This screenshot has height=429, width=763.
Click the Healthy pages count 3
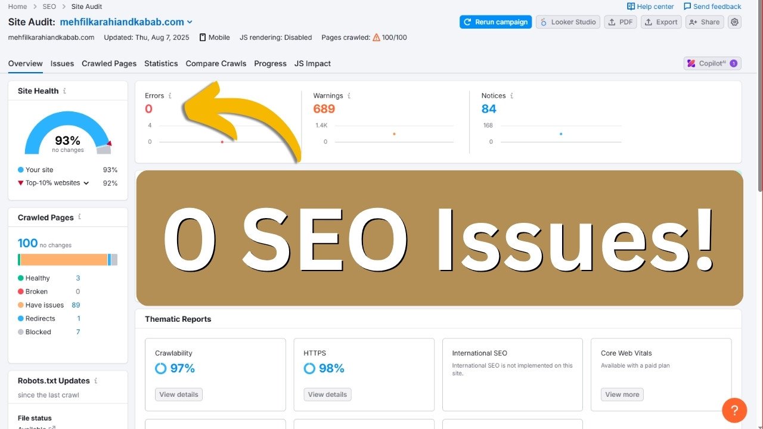77,278
